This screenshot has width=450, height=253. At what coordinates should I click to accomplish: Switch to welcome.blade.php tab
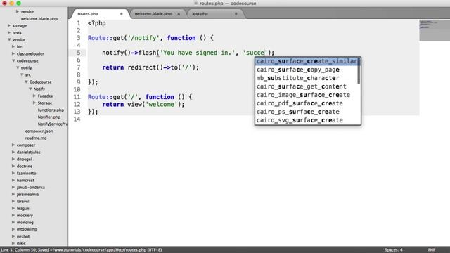coord(153,14)
